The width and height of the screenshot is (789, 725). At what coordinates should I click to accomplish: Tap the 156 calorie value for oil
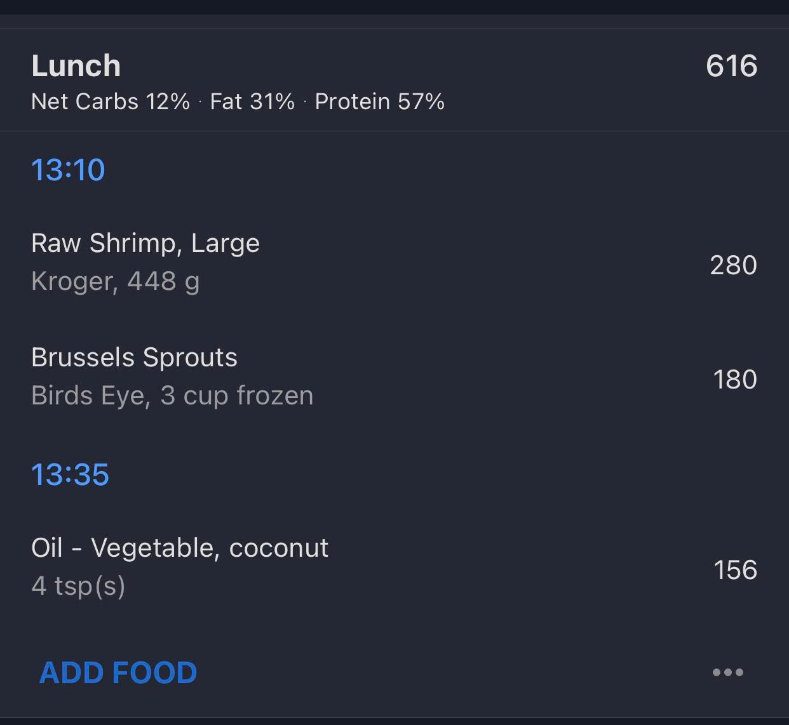735,570
